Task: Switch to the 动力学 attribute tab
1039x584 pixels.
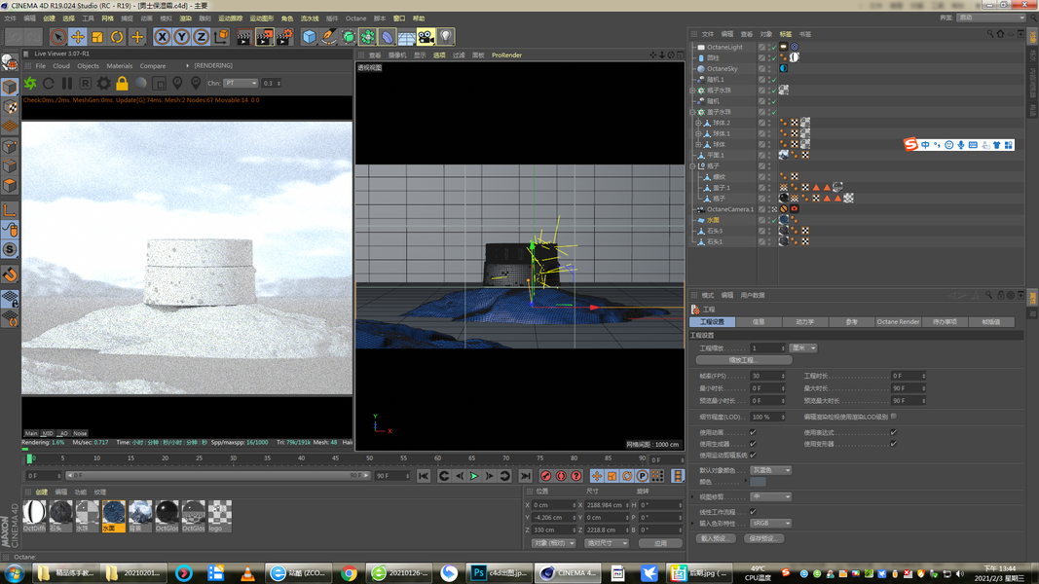Action: click(x=805, y=322)
